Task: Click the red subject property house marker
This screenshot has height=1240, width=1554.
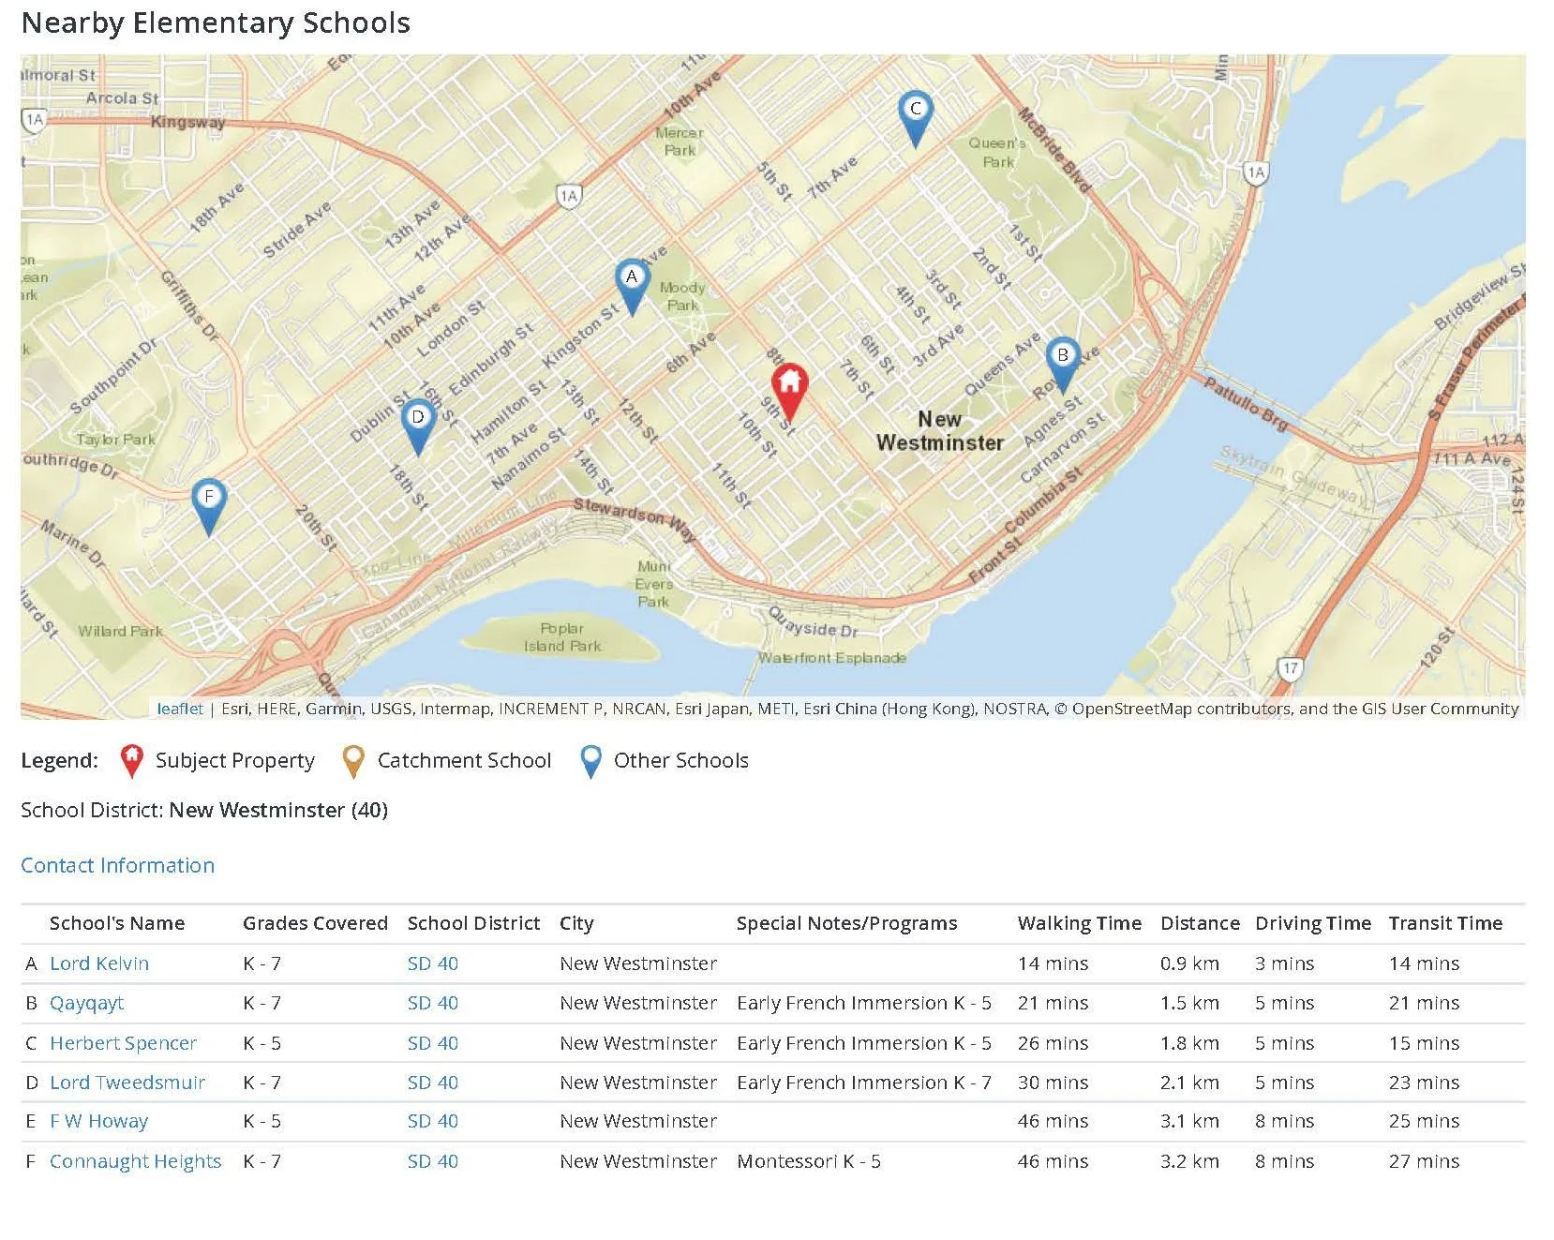Action: [789, 391]
